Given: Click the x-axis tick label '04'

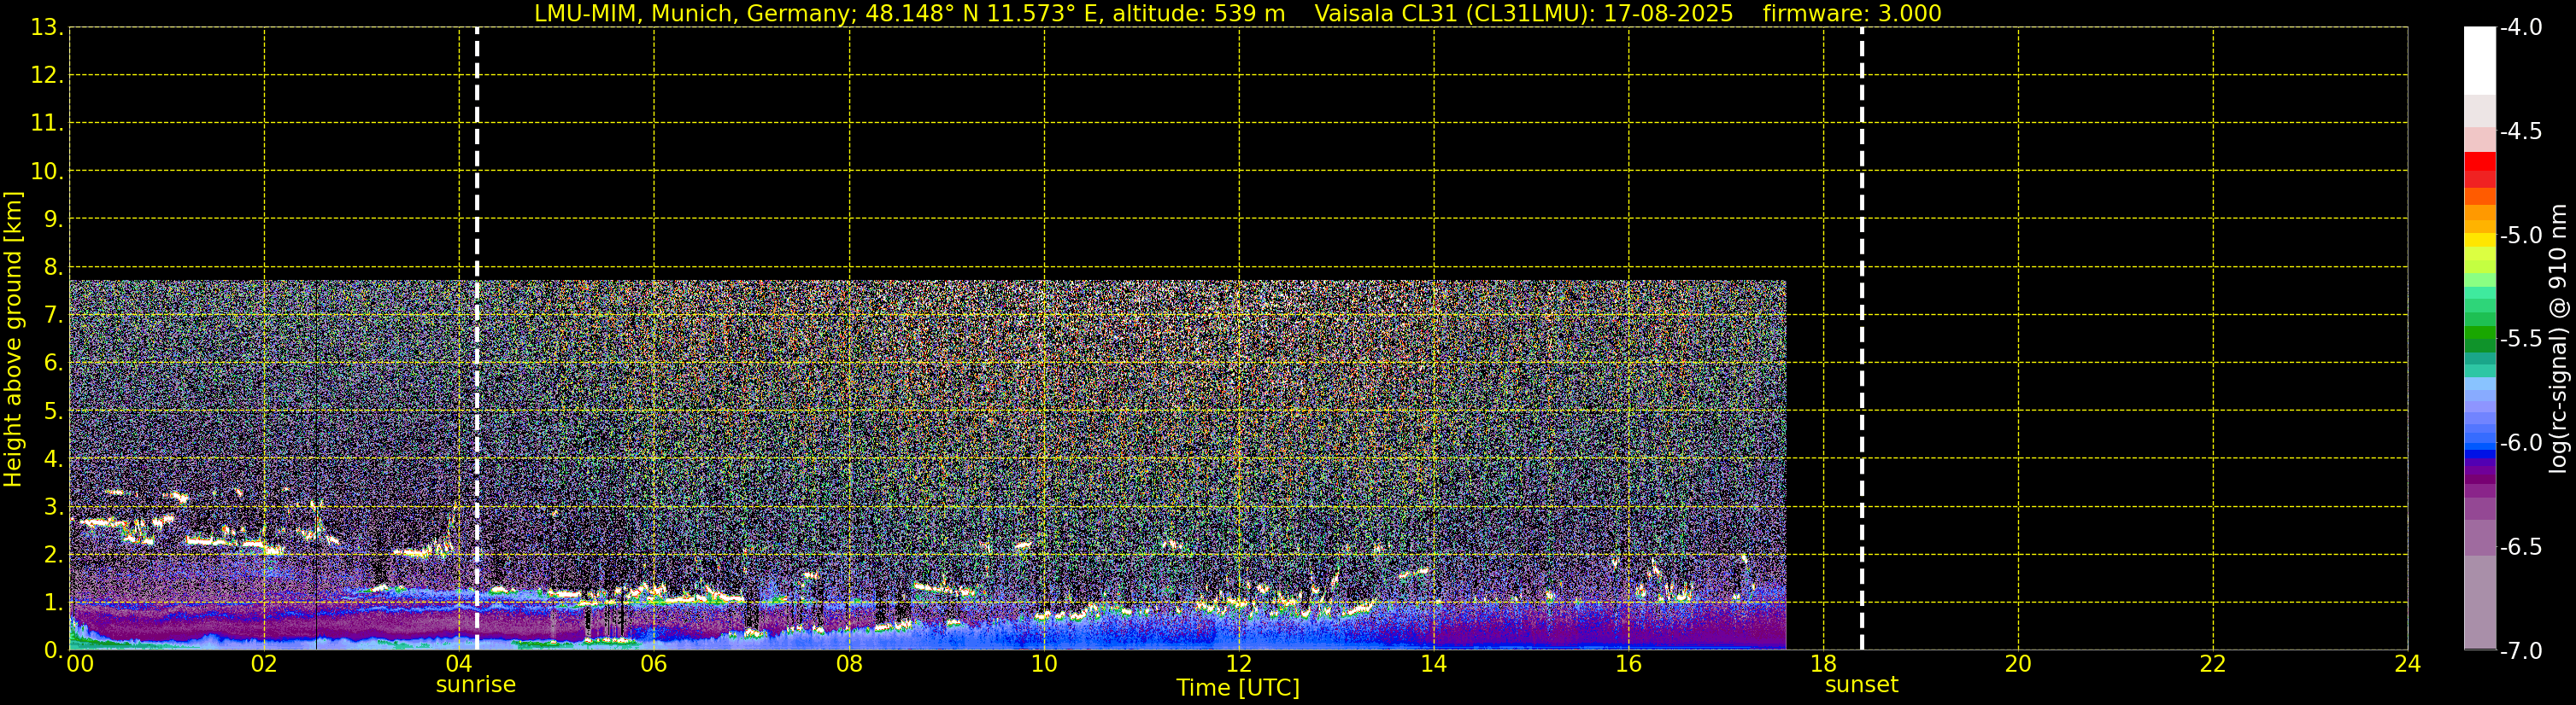Looking at the screenshot, I should pyautogui.click(x=459, y=664).
